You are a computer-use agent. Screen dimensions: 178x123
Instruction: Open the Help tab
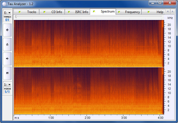(x=156, y=12)
